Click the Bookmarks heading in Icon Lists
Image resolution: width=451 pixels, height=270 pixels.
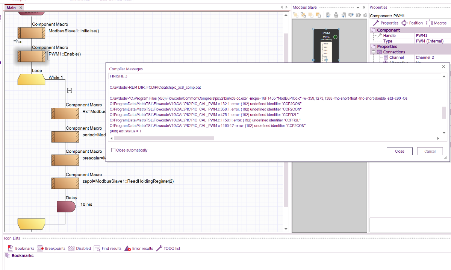coord(23,256)
